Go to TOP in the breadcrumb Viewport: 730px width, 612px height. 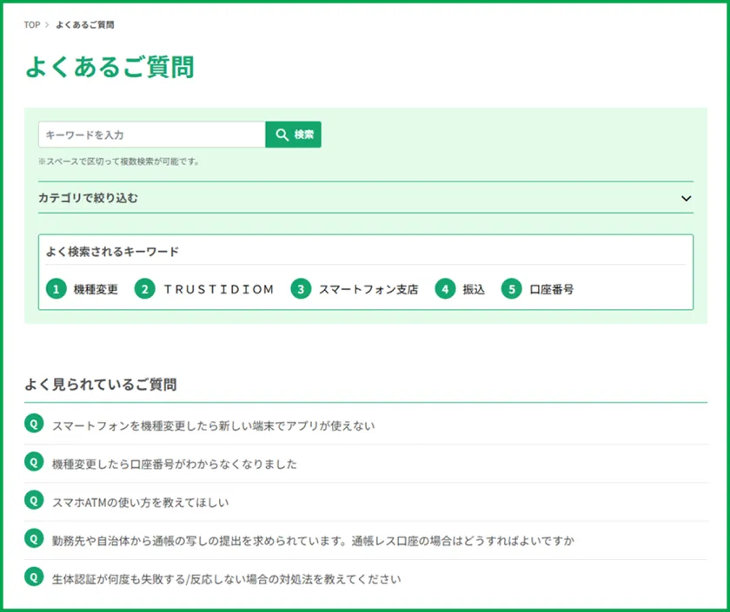click(32, 24)
